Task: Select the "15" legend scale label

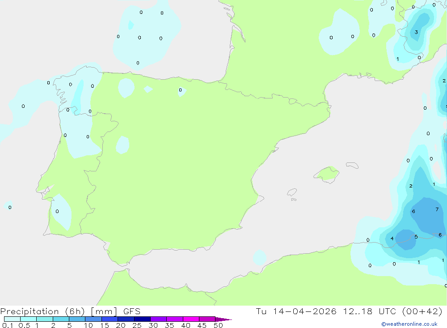Action: click(105, 325)
